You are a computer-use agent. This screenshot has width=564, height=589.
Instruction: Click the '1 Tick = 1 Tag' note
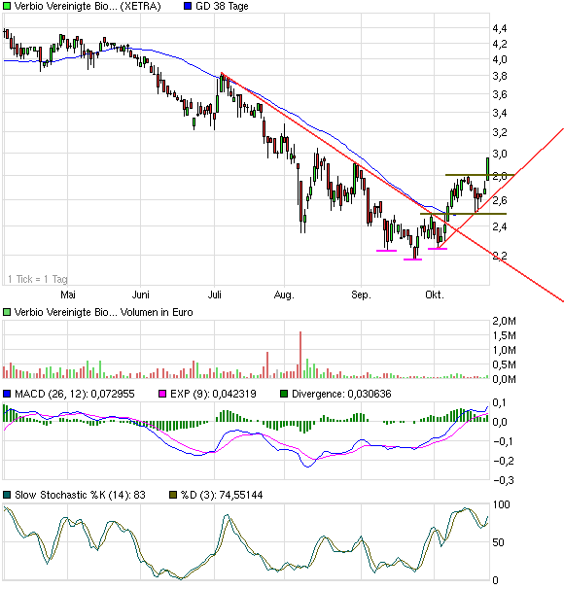[38, 279]
